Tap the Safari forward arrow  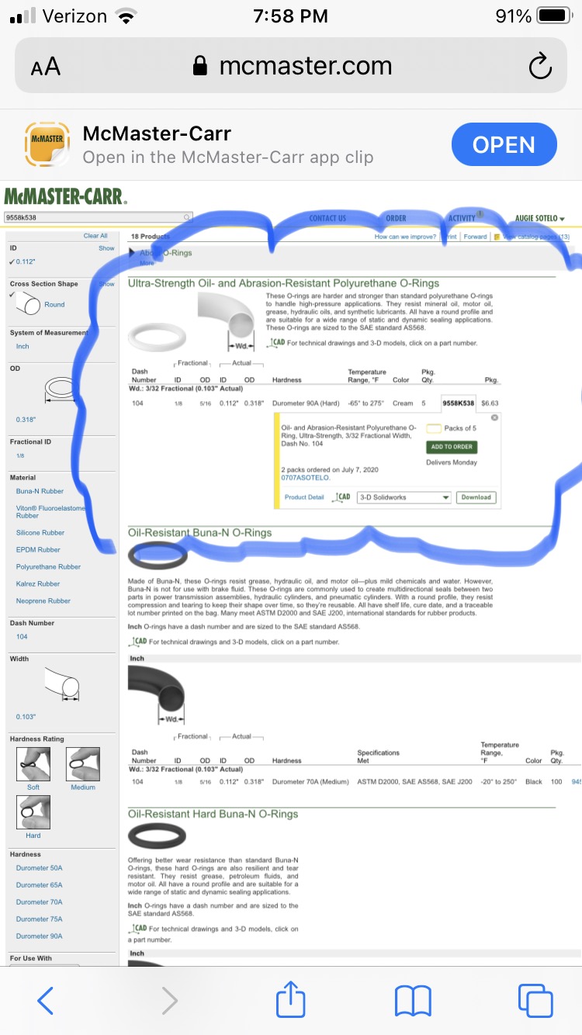click(x=169, y=1000)
